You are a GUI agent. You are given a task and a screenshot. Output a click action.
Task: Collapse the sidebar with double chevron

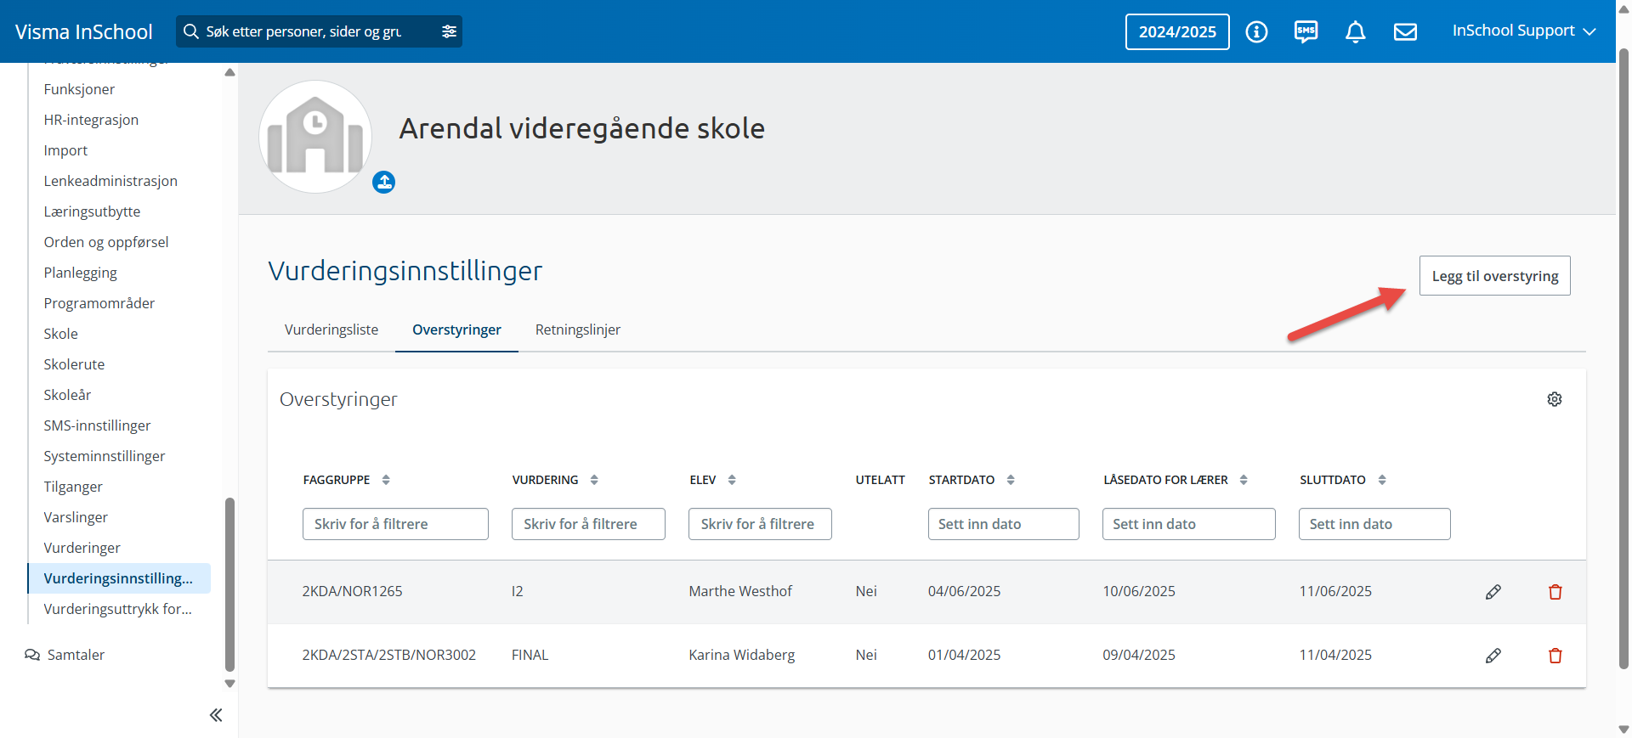(x=216, y=715)
